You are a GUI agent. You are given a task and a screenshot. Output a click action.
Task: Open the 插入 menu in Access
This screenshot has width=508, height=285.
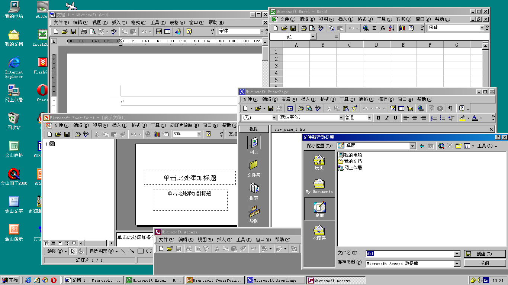[224, 240]
